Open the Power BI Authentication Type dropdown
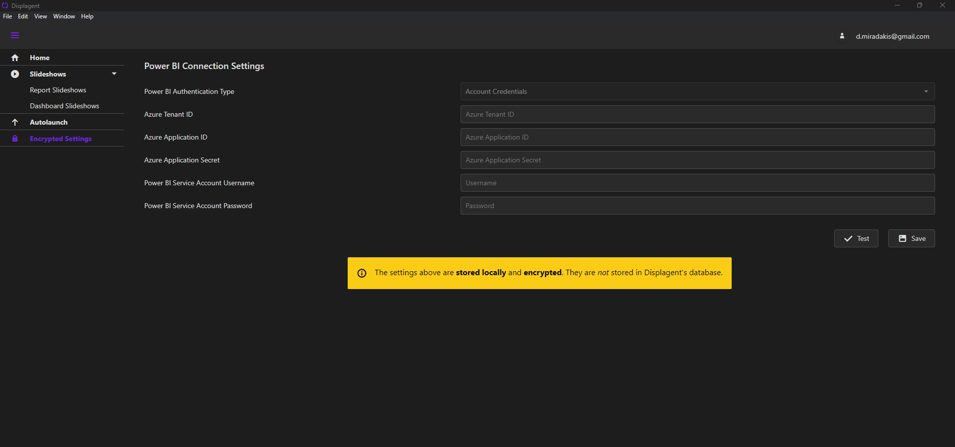 click(x=697, y=91)
